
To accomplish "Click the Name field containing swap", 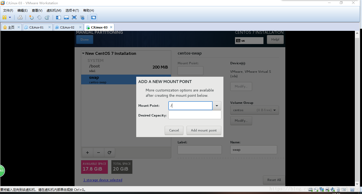I will 254,150.
